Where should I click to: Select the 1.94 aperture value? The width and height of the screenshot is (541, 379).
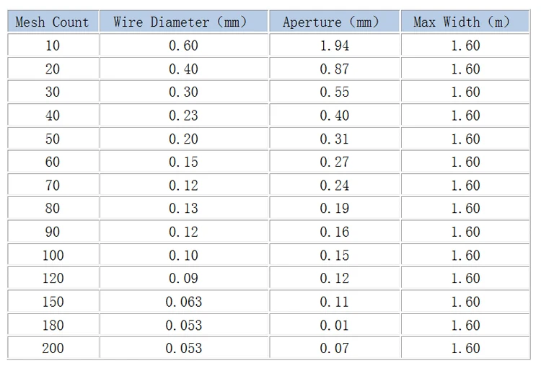335,45
